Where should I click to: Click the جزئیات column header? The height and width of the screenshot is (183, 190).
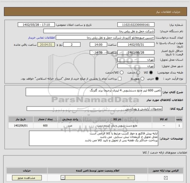[27, 171]
